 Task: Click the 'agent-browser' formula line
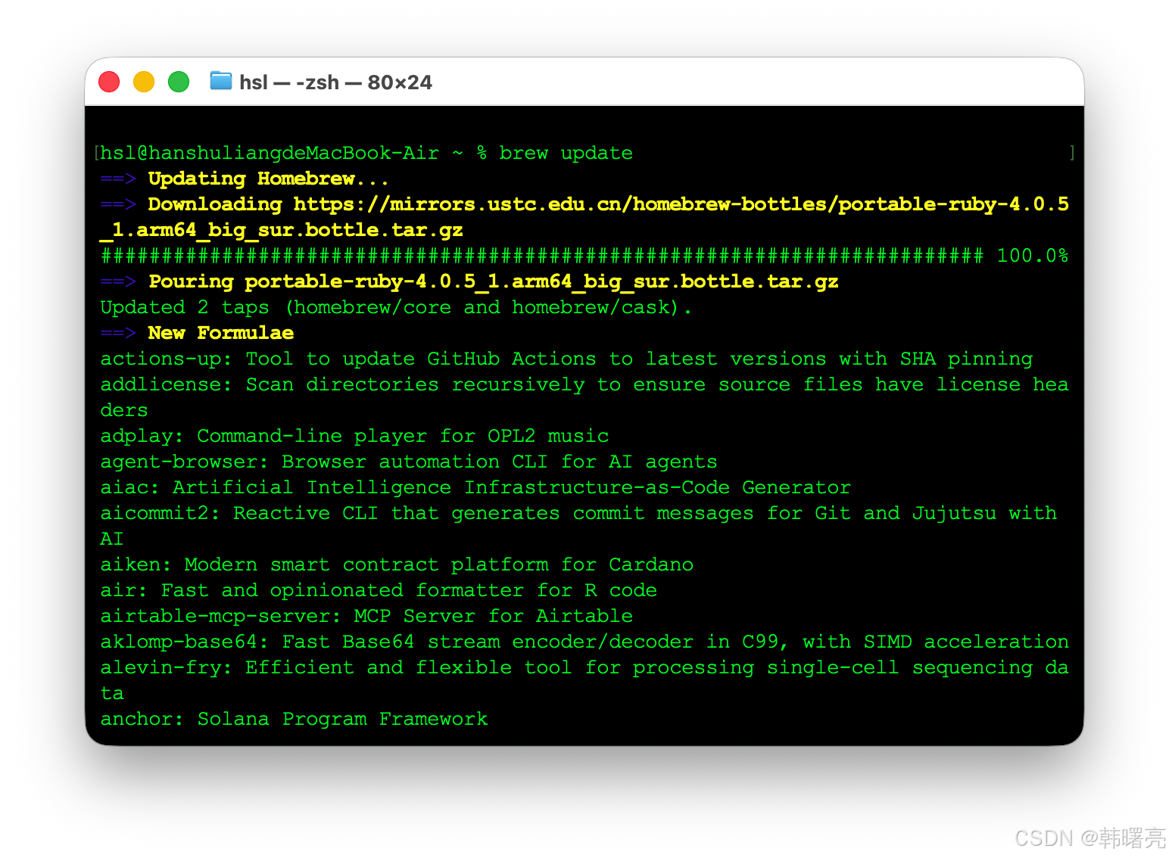[x=409, y=462]
